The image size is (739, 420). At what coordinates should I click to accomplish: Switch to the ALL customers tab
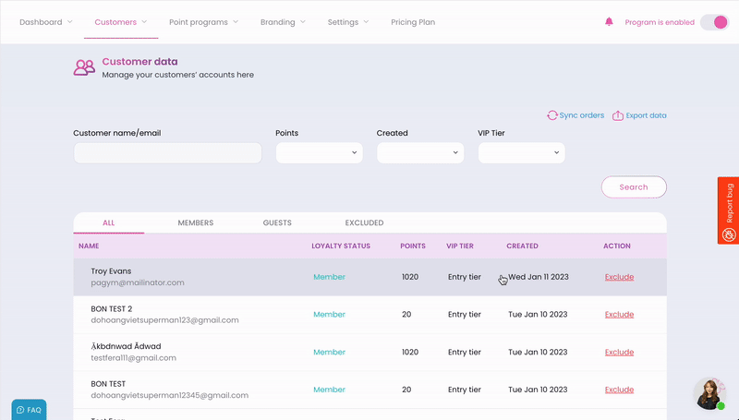[x=108, y=222]
